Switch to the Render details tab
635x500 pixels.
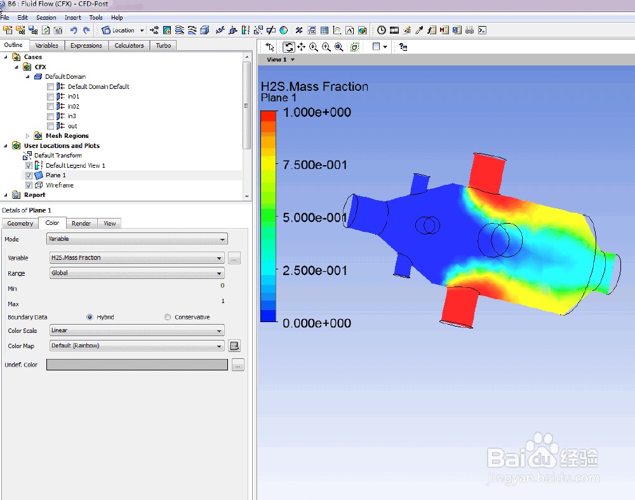point(81,223)
